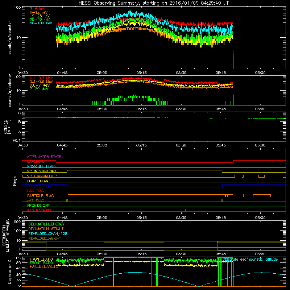The height and width of the screenshot is (290, 290).
Task: Select the DECIMATION ENERGY or weight axis label
Action: pos(5,236)
